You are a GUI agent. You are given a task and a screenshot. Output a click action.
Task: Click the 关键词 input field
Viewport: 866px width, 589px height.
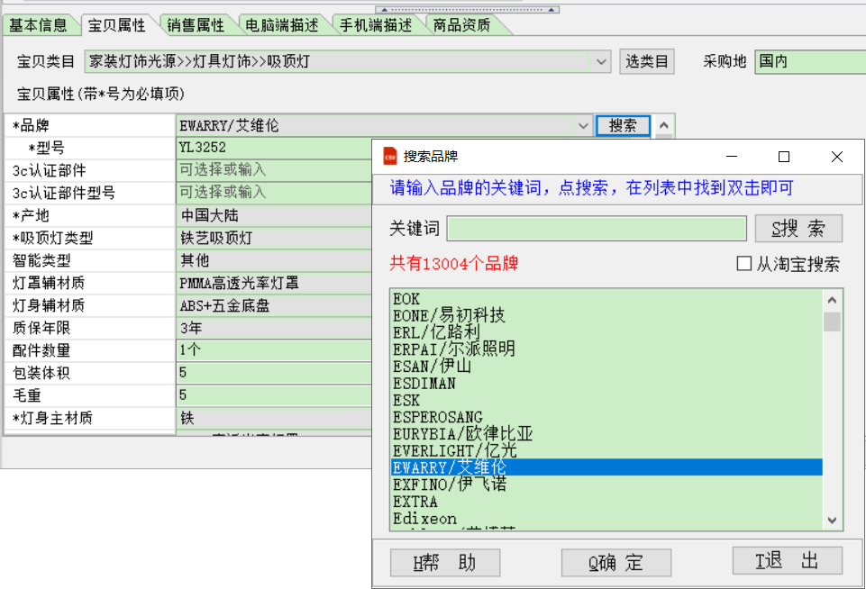597,229
